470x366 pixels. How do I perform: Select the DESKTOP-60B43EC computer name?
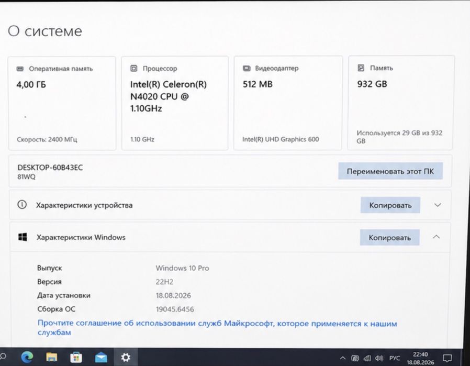tap(50, 168)
